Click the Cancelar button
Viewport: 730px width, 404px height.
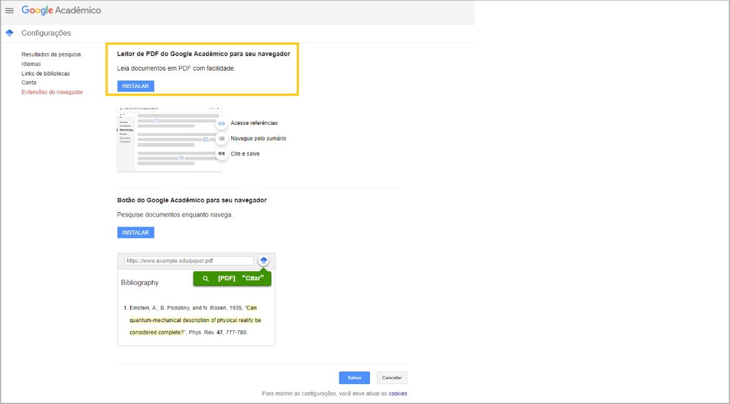click(392, 378)
